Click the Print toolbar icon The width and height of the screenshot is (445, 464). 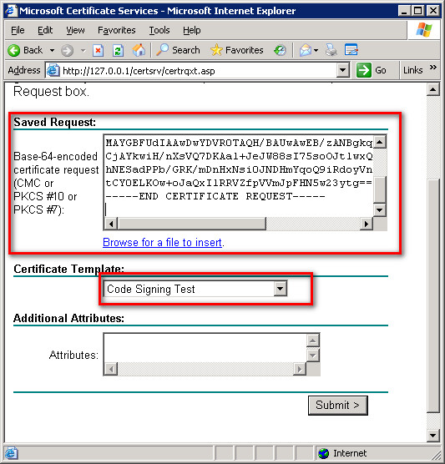point(331,50)
